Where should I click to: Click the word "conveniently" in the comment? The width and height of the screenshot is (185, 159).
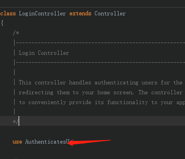tap(47, 103)
